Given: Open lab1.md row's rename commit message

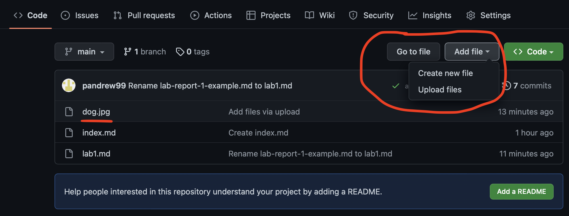Looking at the screenshot, I should pos(310,154).
